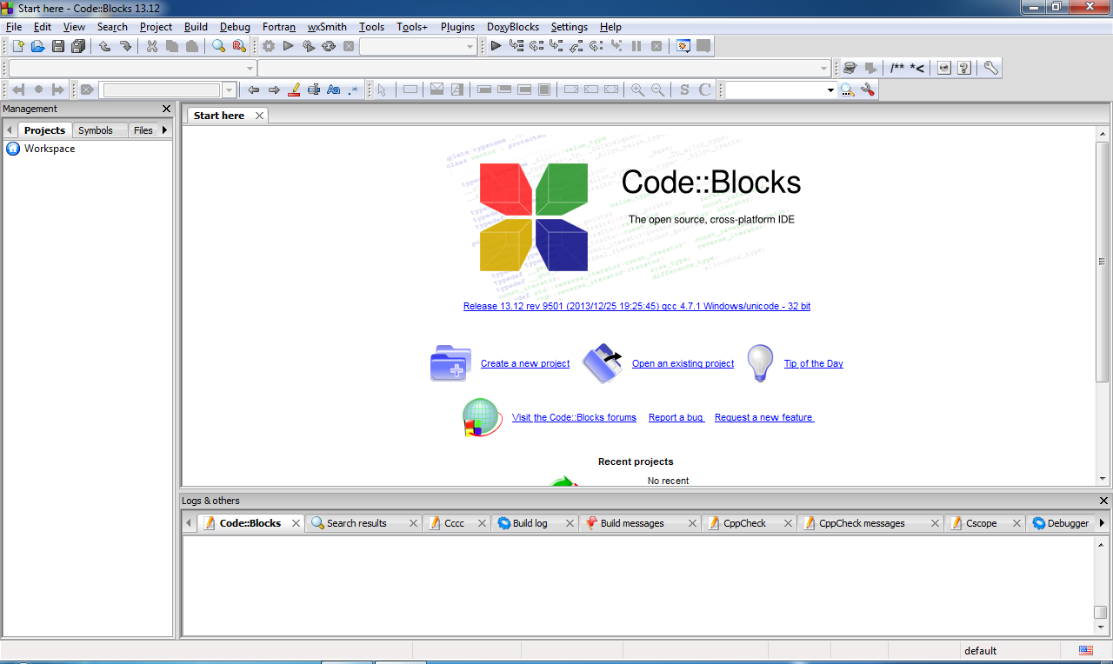Toggle regular expression search option

354,90
